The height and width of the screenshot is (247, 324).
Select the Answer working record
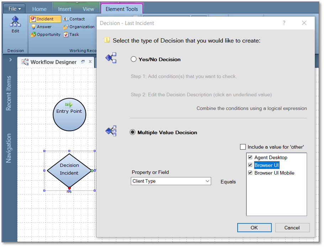(41, 27)
